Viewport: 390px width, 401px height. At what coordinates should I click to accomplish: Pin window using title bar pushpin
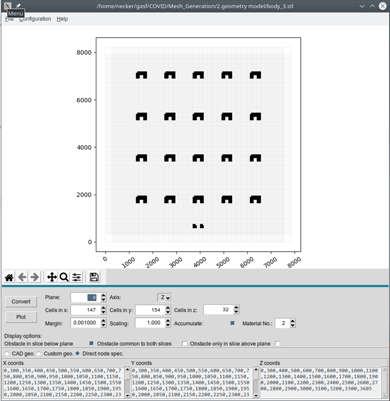(18, 6)
